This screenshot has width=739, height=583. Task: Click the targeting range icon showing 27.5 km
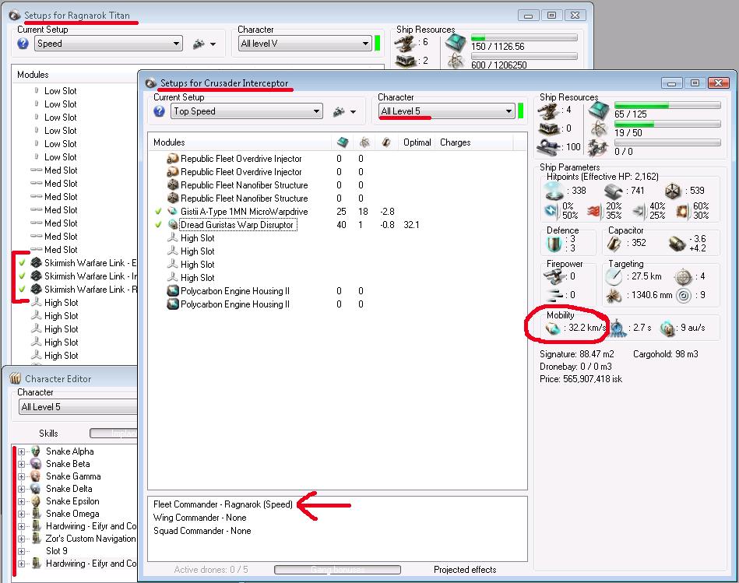(x=614, y=277)
